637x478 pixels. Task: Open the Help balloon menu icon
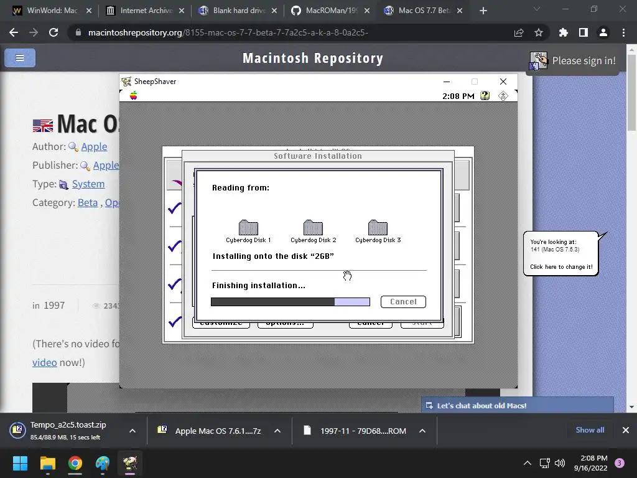485,95
